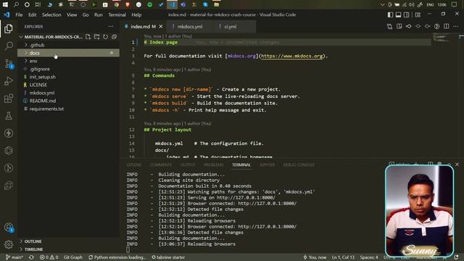Open the Search view in activity bar
This screenshot has width=464, height=261.
pyautogui.click(x=9, y=46)
